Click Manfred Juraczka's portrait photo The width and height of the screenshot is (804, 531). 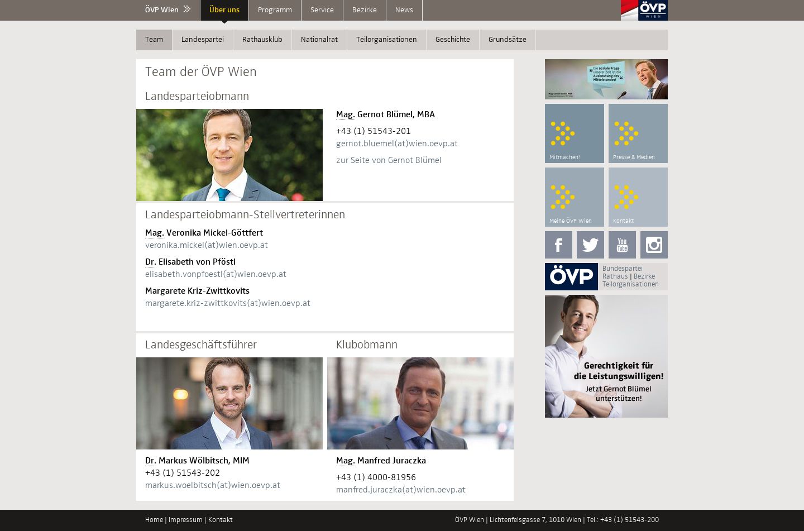tap(420, 403)
